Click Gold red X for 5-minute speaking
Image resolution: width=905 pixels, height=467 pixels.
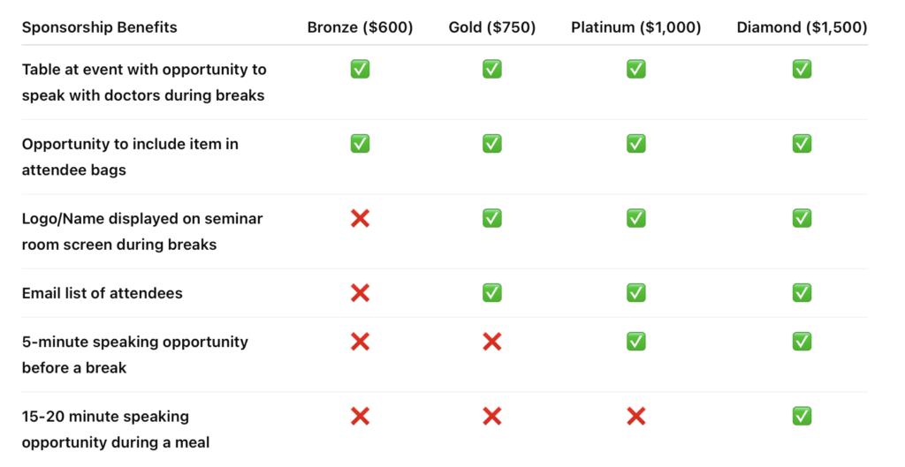click(x=491, y=342)
